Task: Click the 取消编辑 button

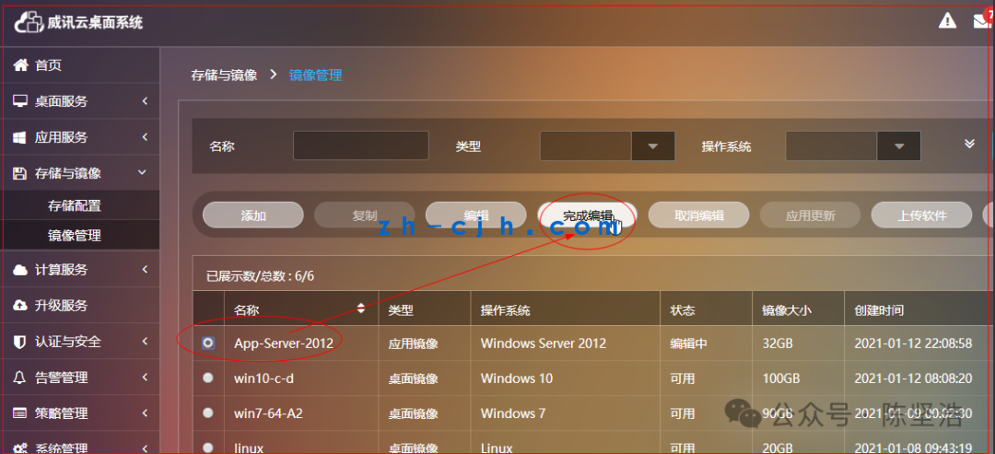Action: tap(698, 215)
